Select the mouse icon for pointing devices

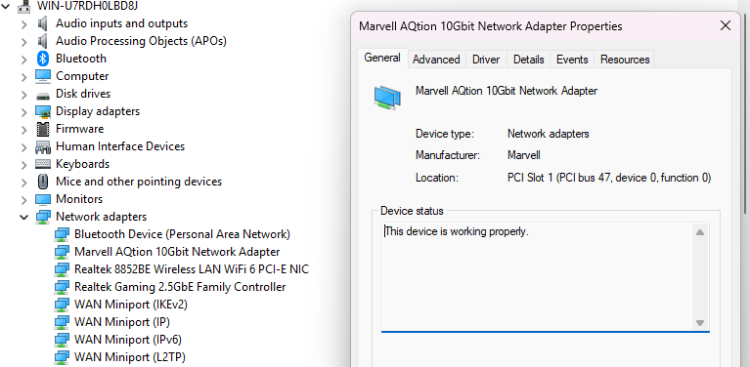pyautogui.click(x=43, y=182)
